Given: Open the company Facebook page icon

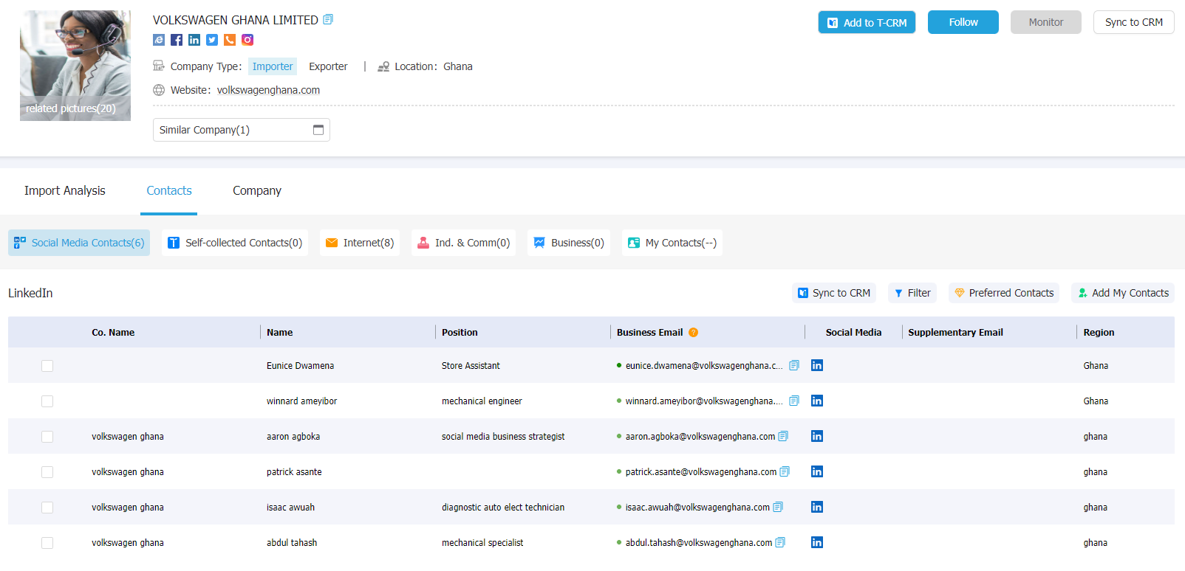Looking at the screenshot, I should pyautogui.click(x=177, y=40).
